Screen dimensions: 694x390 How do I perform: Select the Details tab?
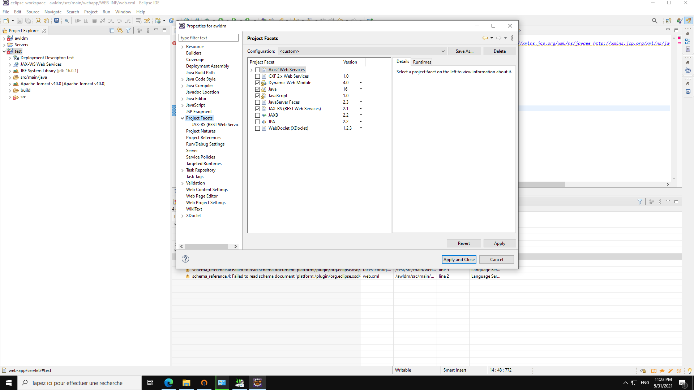(403, 61)
